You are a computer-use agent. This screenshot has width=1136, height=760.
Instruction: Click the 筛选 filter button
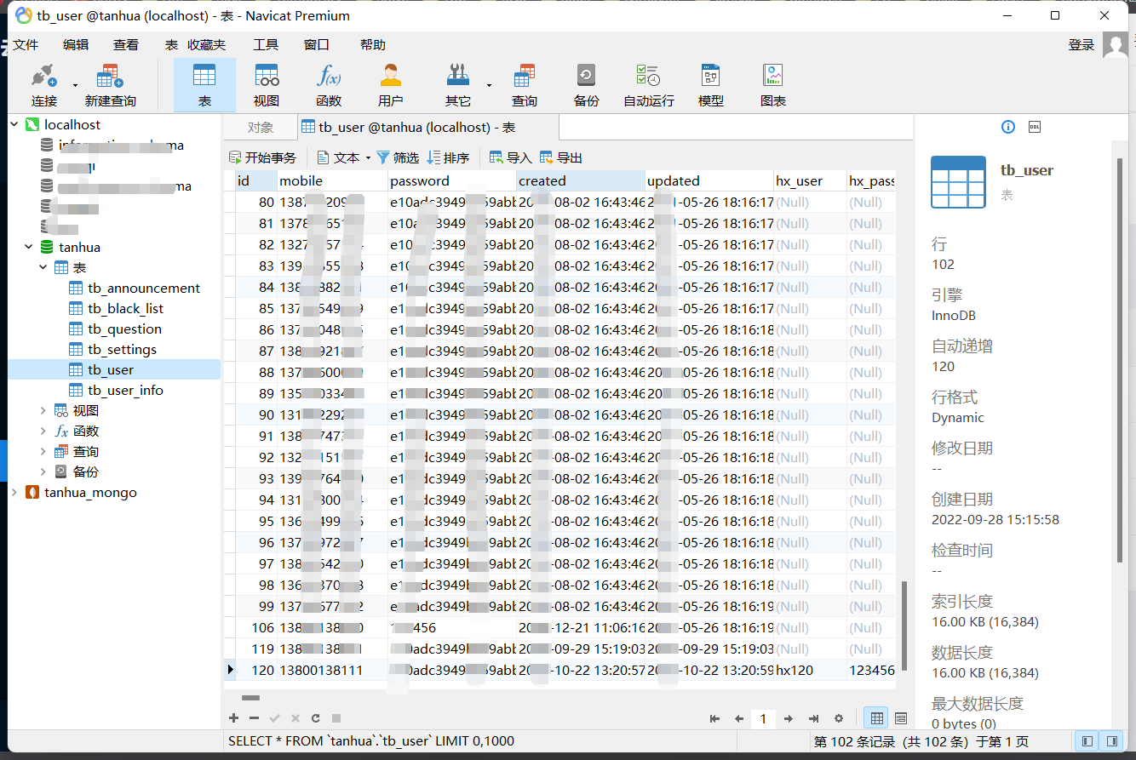click(x=398, y=157)
